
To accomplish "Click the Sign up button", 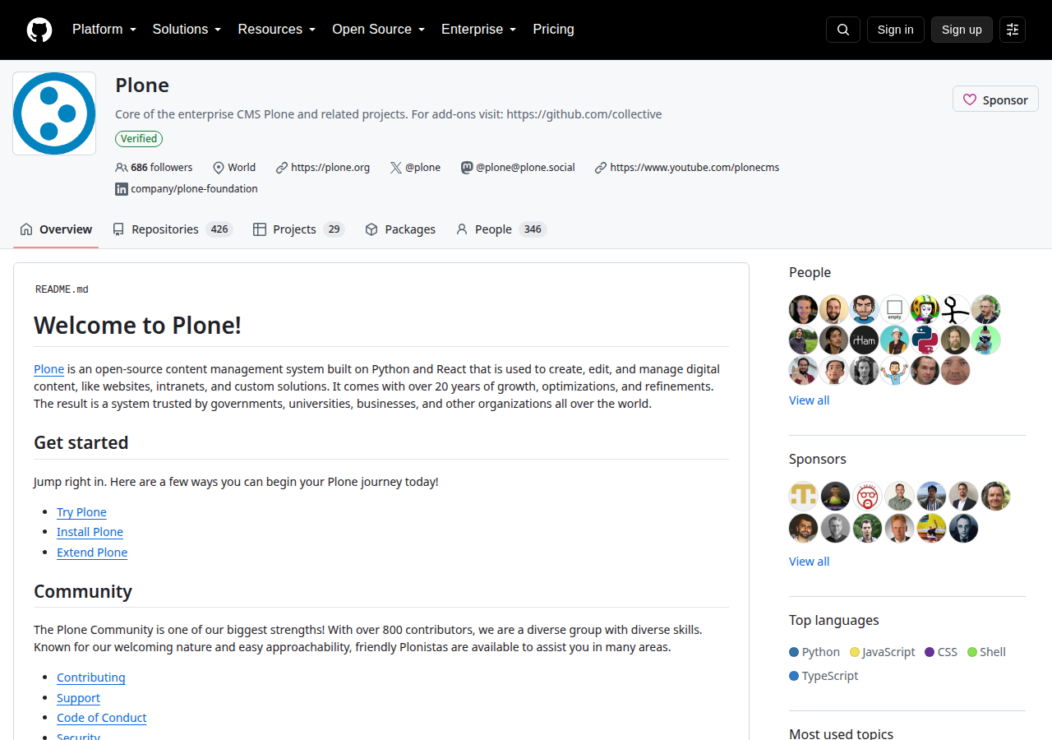I will click(962, 30).
